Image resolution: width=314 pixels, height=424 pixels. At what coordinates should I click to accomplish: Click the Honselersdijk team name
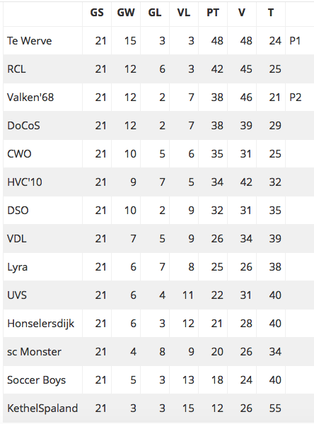point(40,324)
